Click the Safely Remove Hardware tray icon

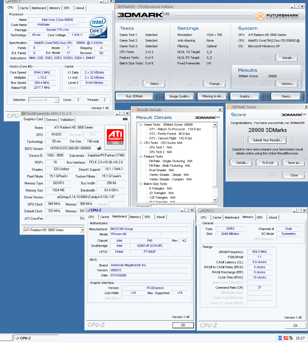291,338
